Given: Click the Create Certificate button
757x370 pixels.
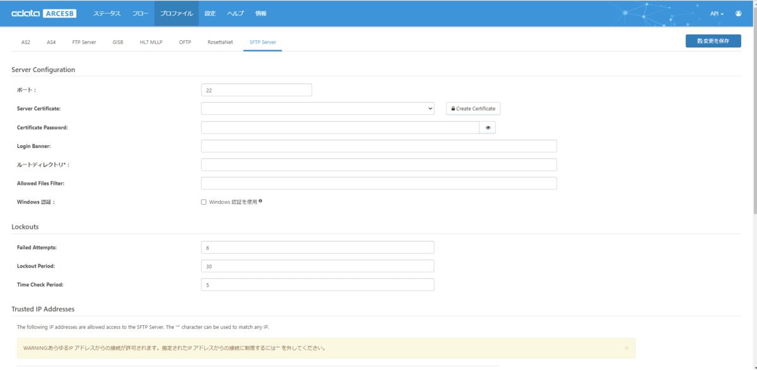Looking at the screenshot, I should (x=473, y=108).
